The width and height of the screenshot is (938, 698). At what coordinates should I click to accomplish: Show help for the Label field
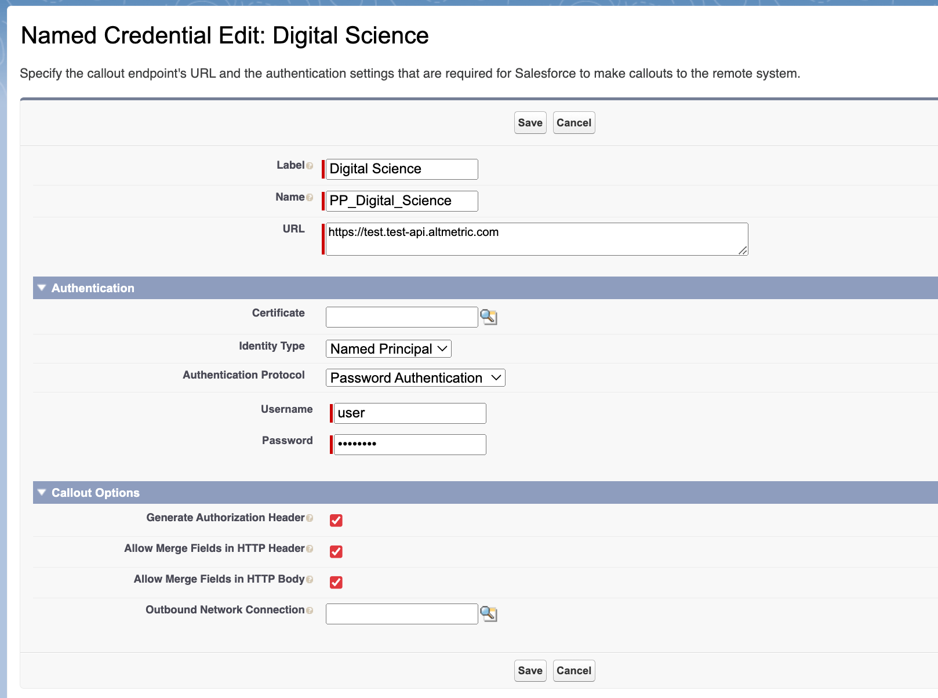(x=310, y=166)
